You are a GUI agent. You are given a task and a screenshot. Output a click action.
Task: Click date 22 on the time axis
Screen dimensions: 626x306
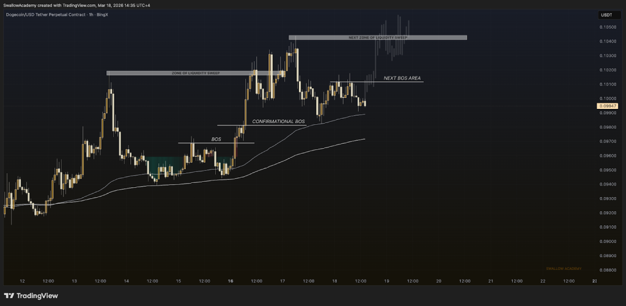(543, 281)
